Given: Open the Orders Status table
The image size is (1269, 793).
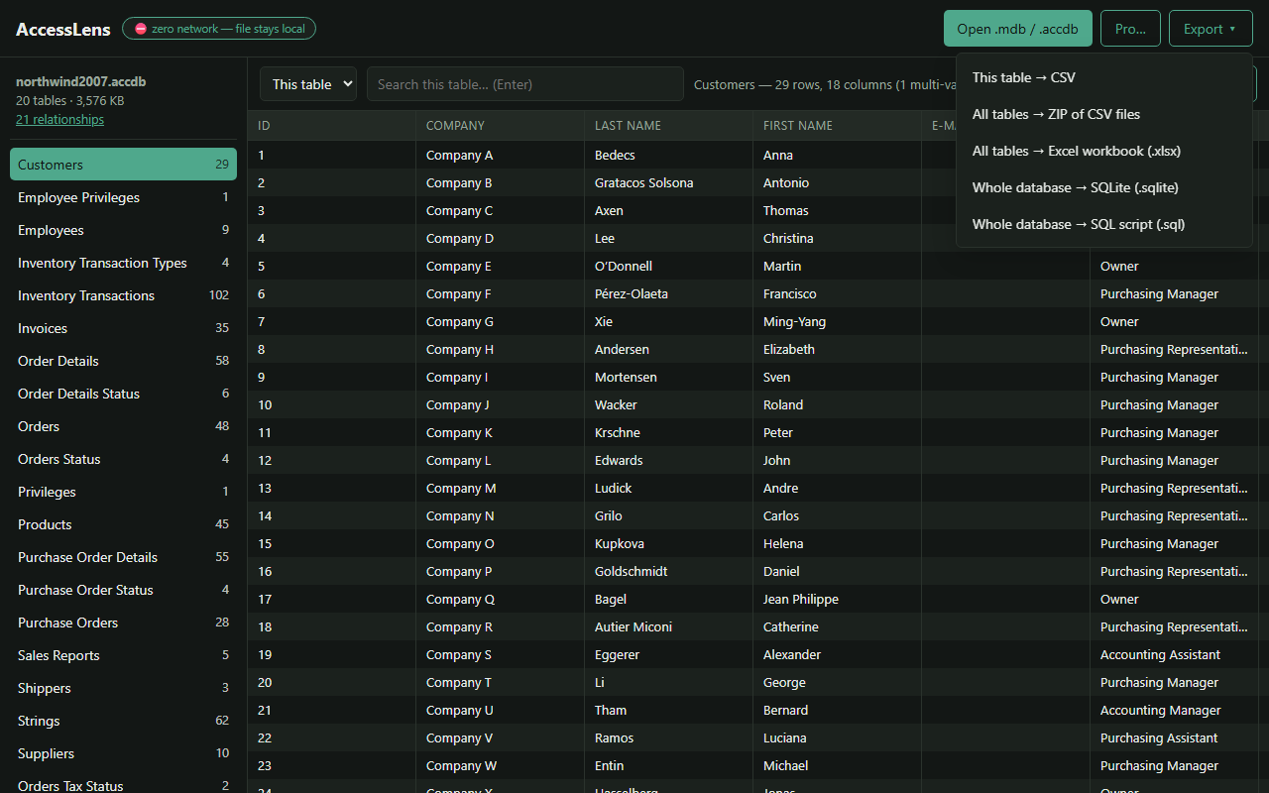Looking at the screenshot, I should 123,459.
